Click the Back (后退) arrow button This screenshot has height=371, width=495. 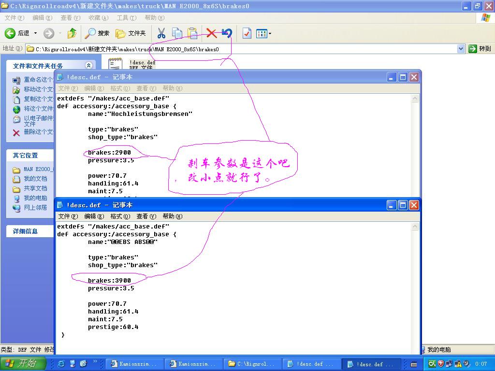click(11, 33)
